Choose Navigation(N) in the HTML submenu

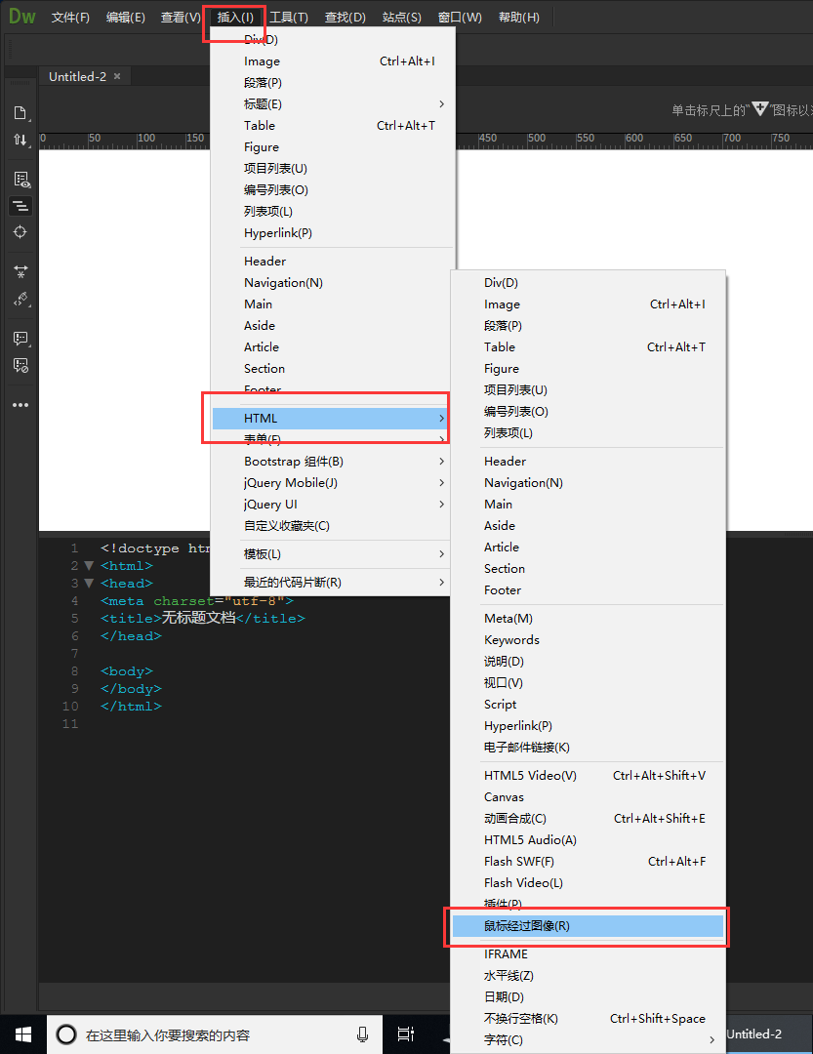pos(588,483)
